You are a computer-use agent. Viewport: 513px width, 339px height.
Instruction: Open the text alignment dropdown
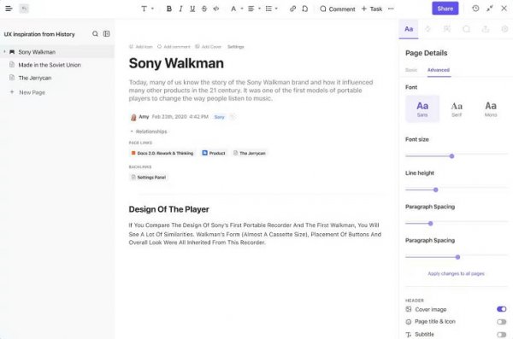point(254,9)
